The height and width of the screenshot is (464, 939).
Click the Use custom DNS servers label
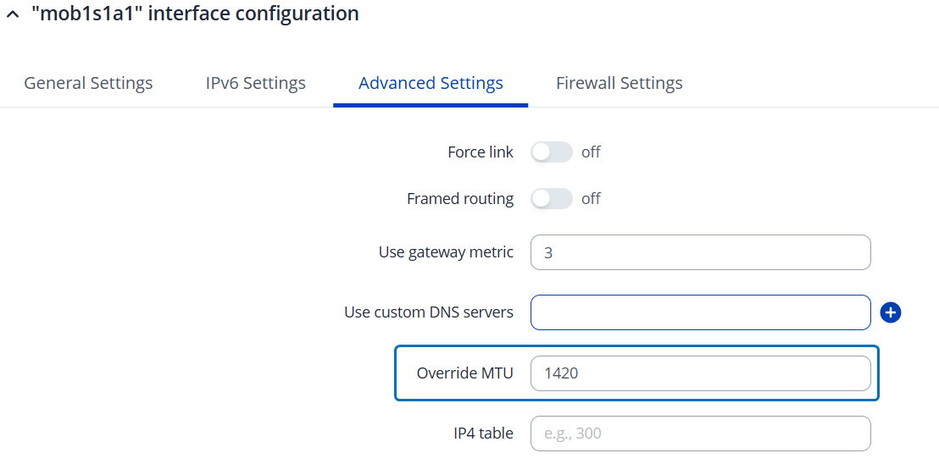point(428,312)
